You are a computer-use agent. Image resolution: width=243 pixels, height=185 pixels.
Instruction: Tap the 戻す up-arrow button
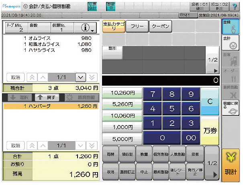tap(47, 97)
